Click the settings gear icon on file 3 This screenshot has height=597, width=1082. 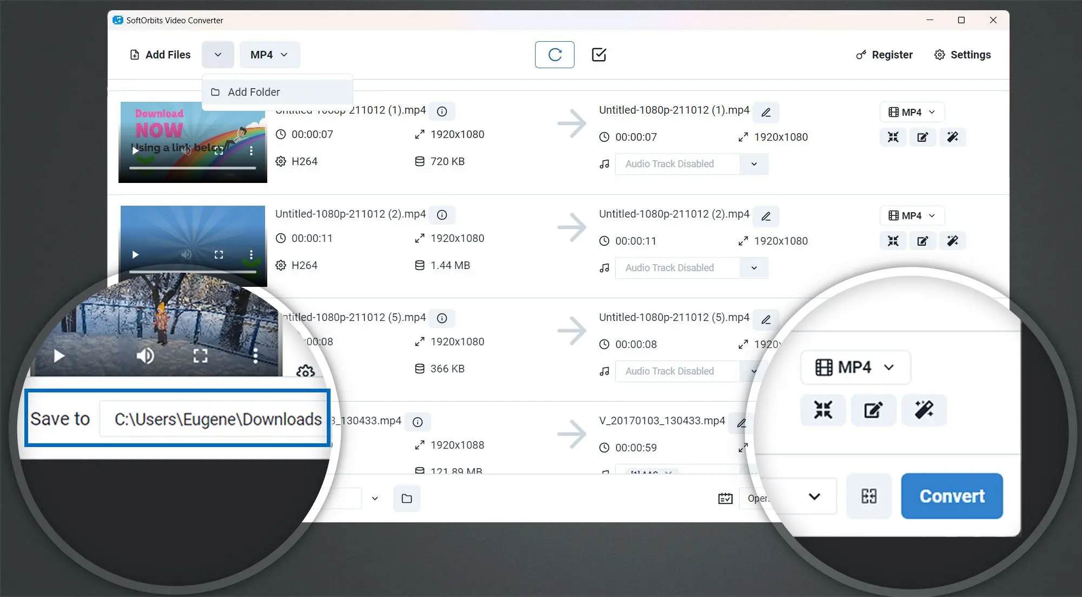(305, 370)
